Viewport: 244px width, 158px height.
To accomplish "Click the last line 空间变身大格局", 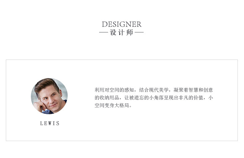I will click(x=112, y=106).
